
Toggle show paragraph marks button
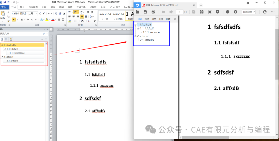point(95,21)
